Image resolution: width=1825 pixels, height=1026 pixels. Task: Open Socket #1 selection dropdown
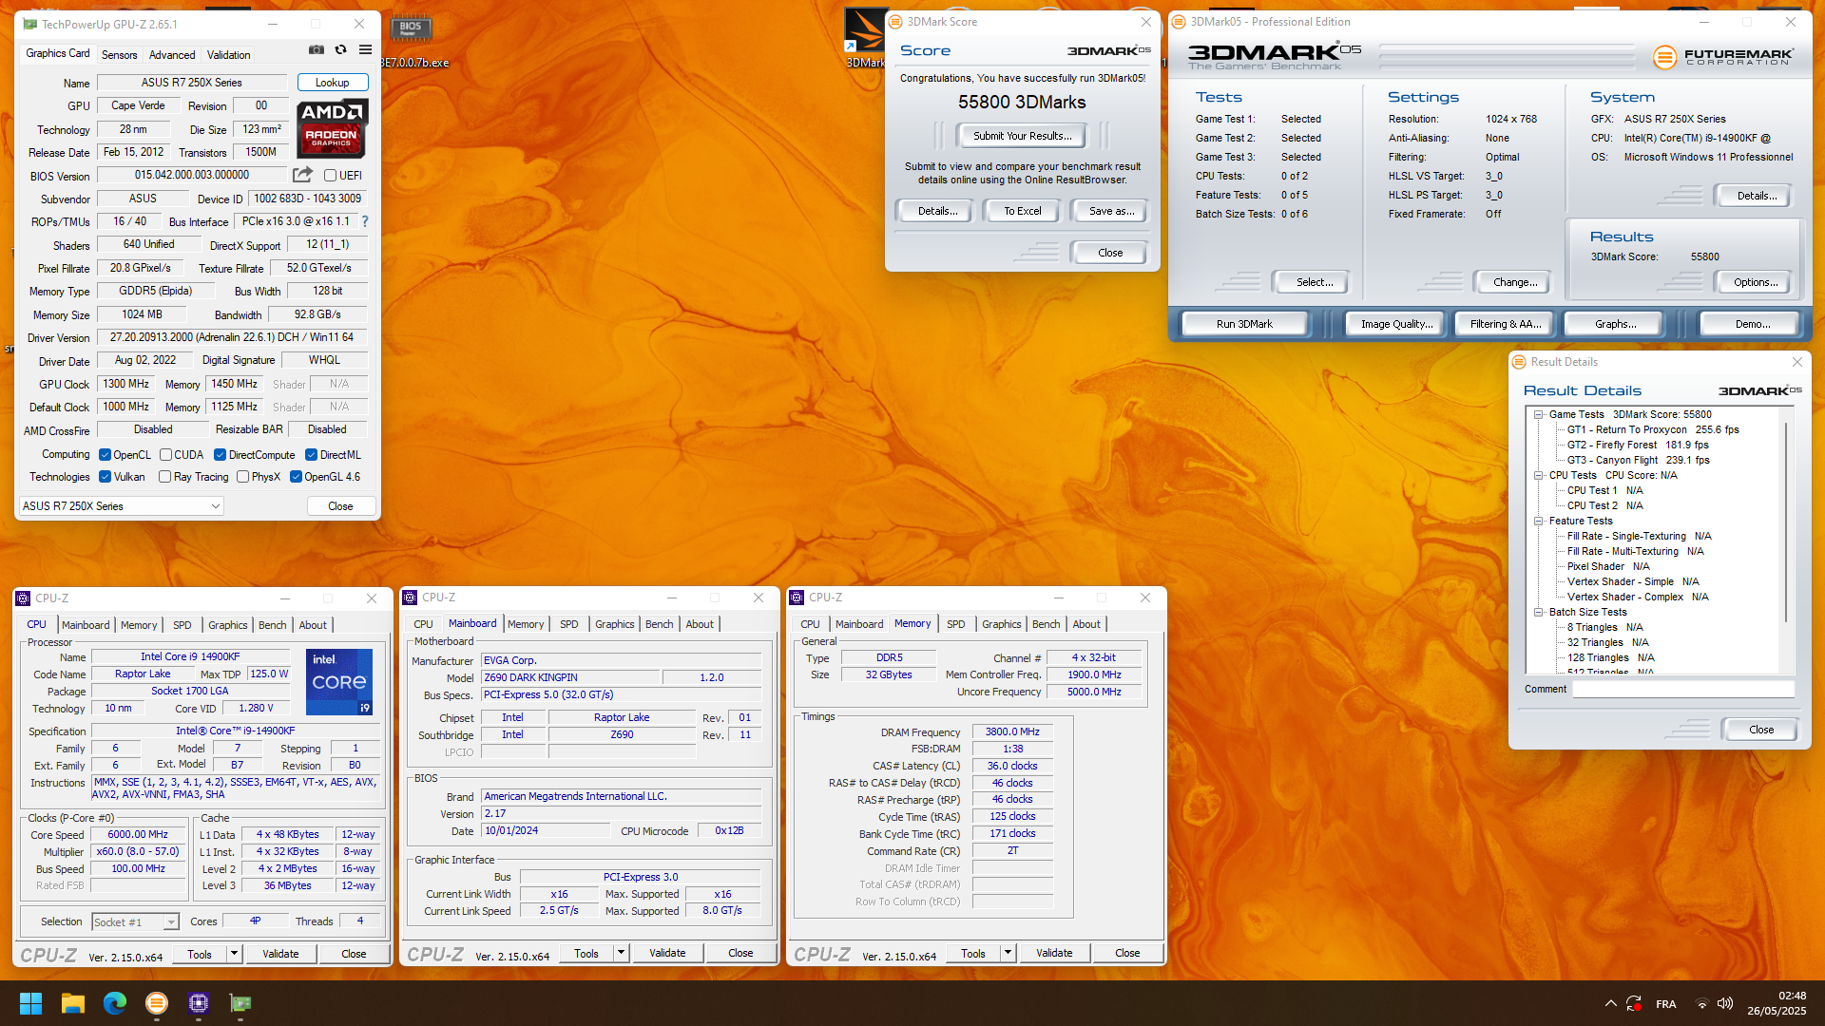(x=135, y=922)
